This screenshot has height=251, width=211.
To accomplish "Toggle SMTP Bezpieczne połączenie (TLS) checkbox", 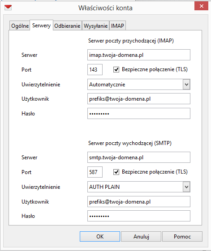I will pos(116,172).
